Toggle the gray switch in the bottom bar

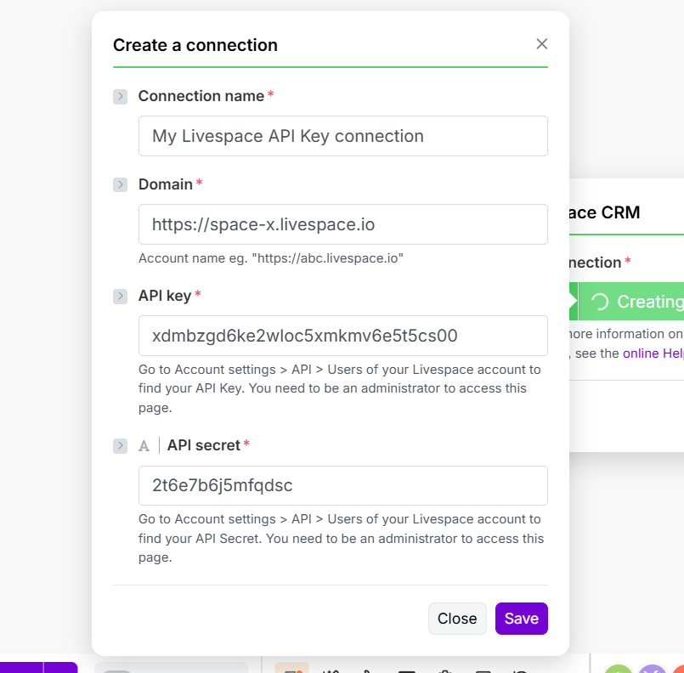pos(119,670)
